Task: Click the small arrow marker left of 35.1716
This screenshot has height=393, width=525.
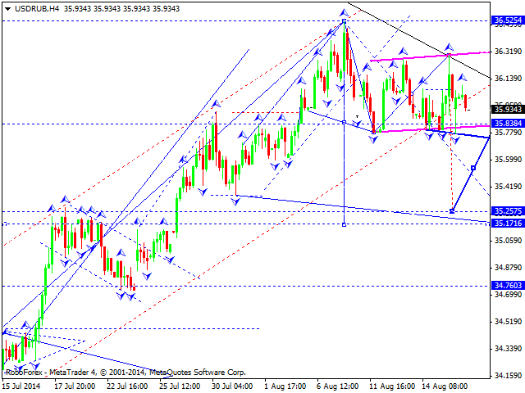Action: (5, 223)
